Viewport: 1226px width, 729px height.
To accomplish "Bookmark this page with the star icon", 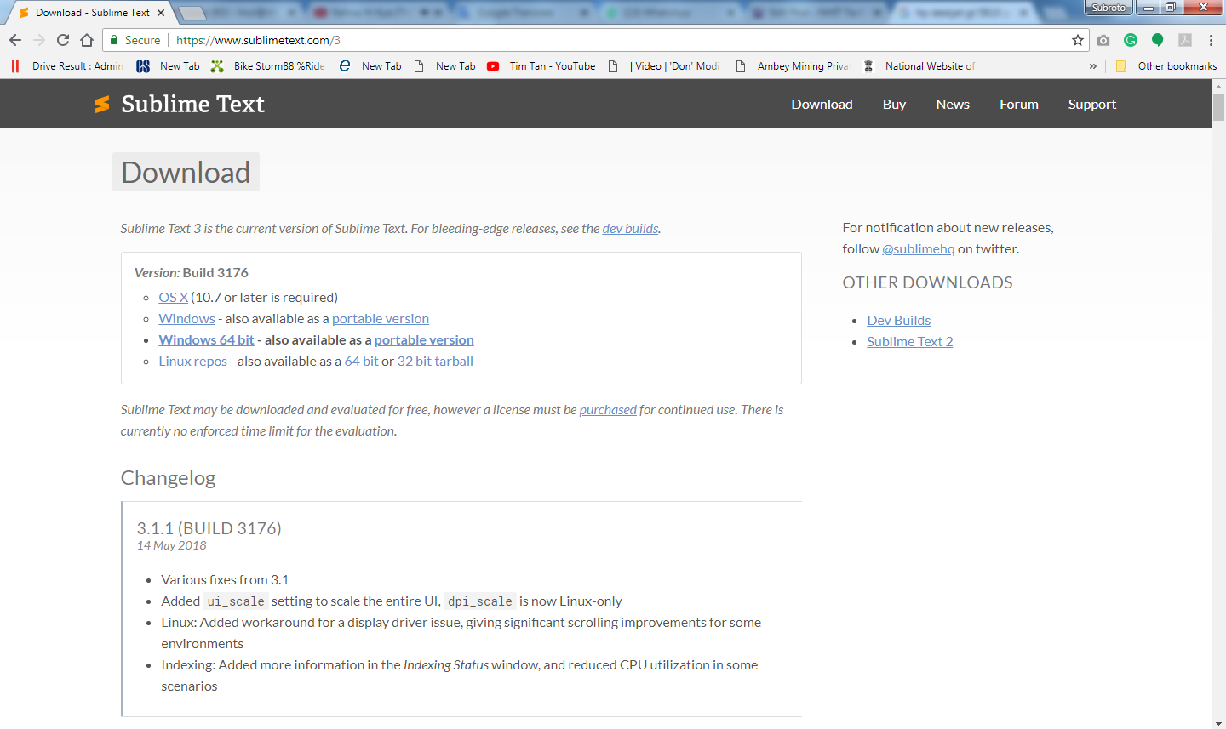I will tap(1078, 40).
